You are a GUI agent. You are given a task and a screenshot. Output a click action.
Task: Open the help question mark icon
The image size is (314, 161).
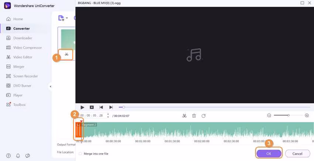[x=8, y=155]
